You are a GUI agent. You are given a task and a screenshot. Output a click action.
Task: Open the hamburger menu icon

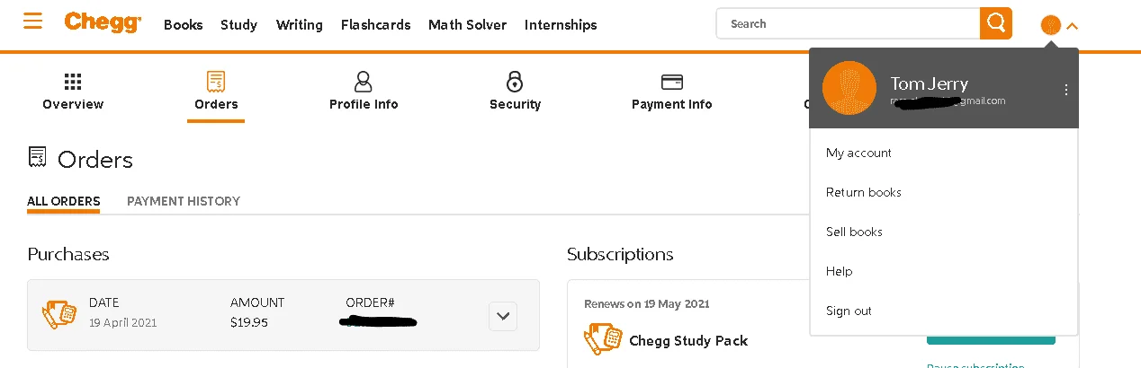[33, 20]
